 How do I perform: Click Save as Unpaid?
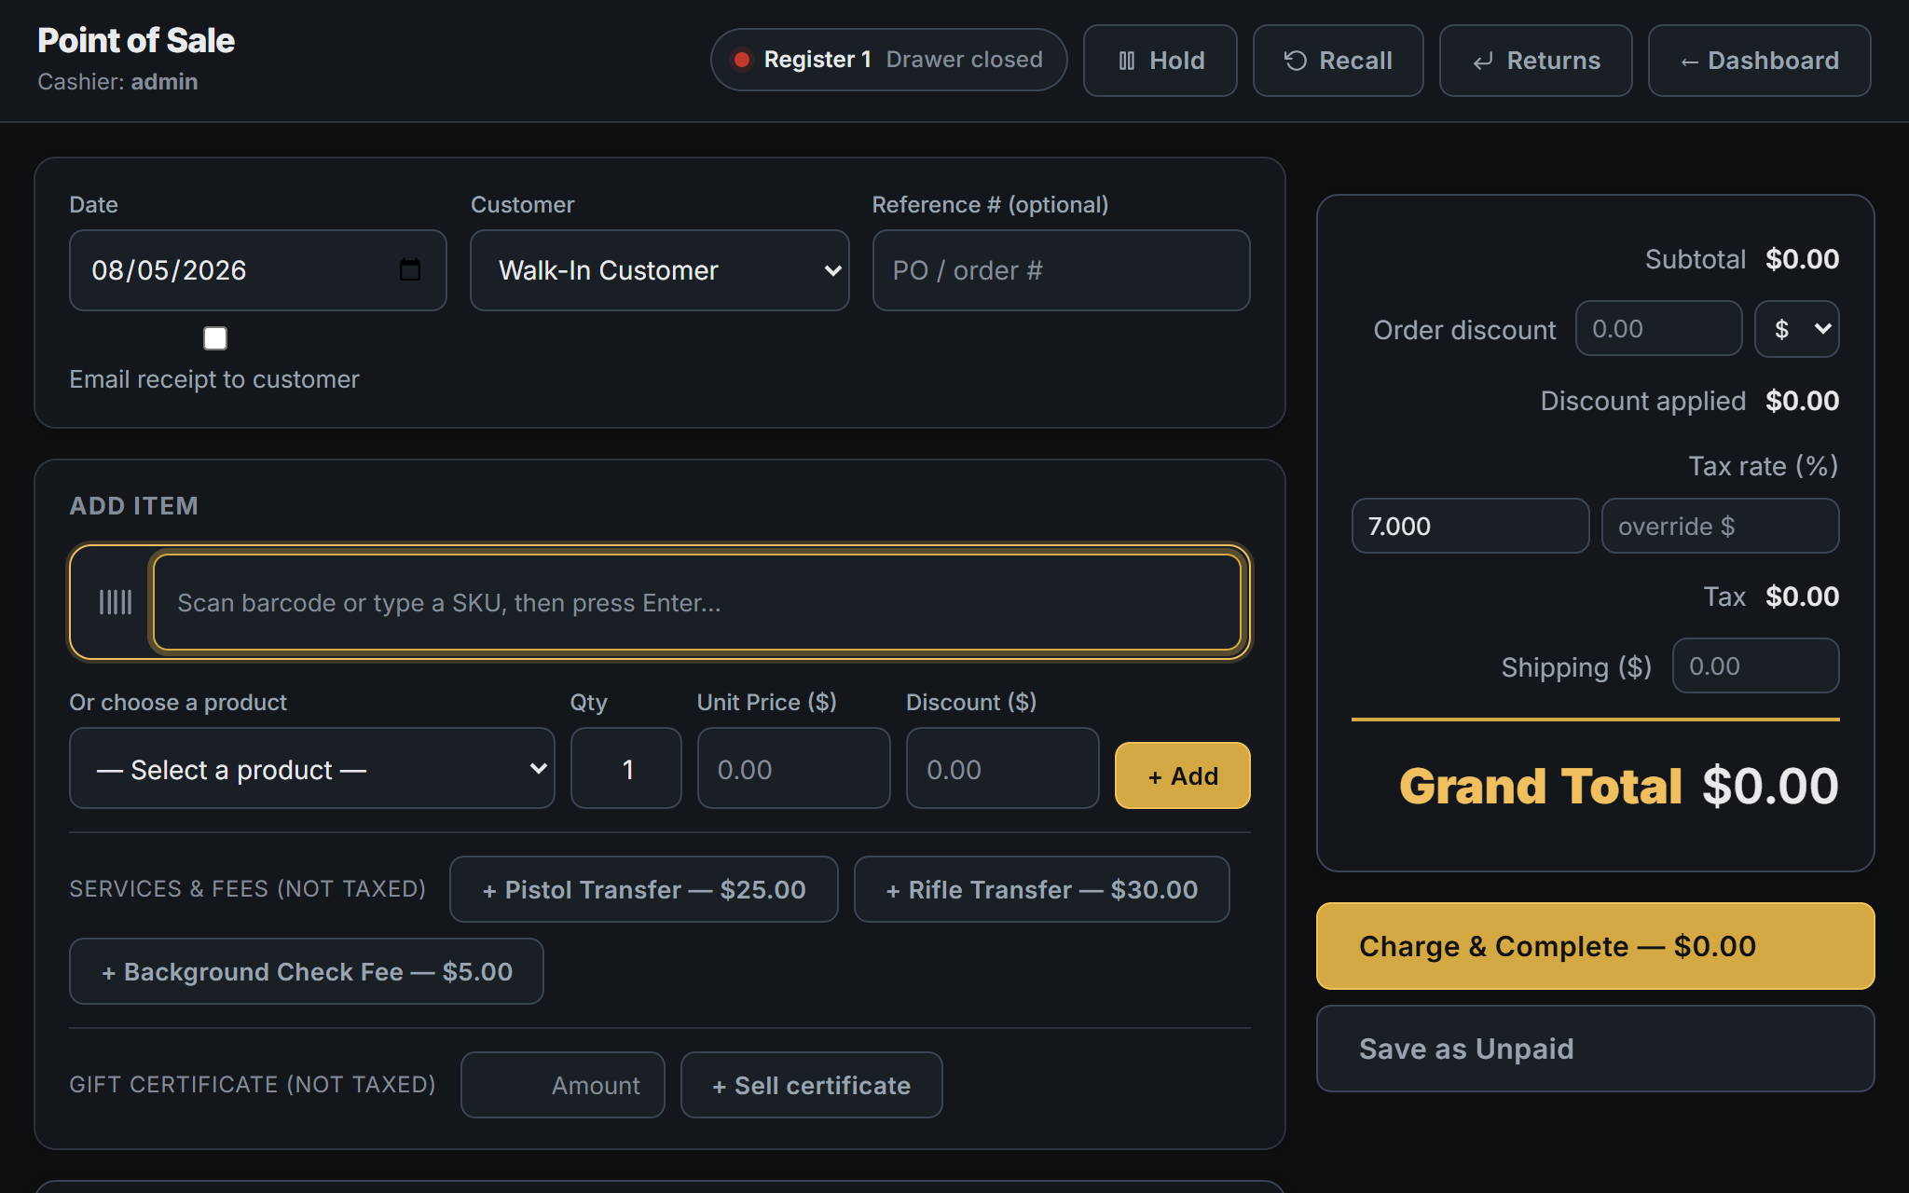coord(1596,1049)
